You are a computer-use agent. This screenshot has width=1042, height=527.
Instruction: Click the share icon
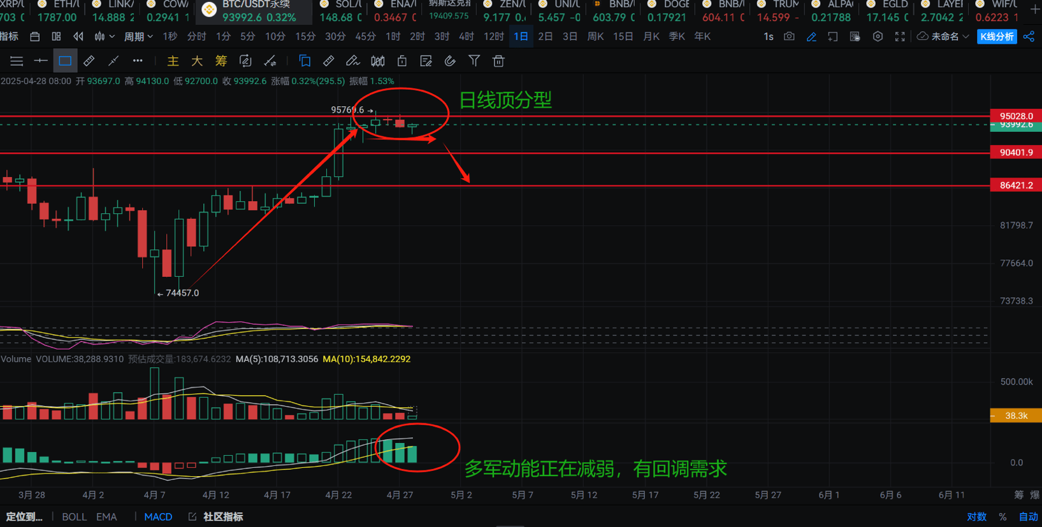[x=1029, y=37]
